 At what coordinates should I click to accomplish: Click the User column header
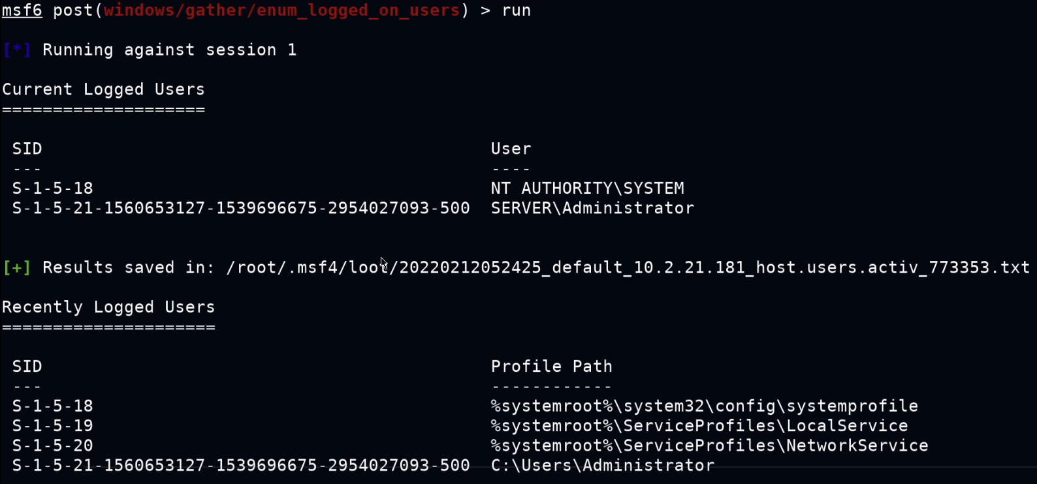pyautogui.click(x=511, y=149)
